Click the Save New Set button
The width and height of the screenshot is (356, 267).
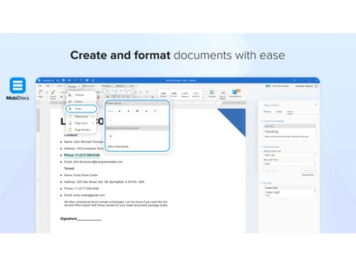coord(308,175)
